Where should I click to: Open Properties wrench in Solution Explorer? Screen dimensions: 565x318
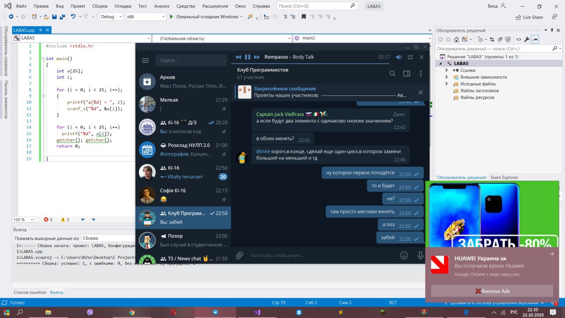pyautogui.click(x=527, y=39)
